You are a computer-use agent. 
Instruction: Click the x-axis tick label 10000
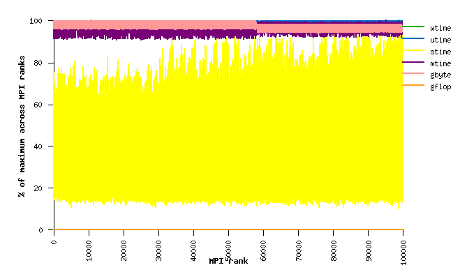pyautogui.click(x=89, y=250)
